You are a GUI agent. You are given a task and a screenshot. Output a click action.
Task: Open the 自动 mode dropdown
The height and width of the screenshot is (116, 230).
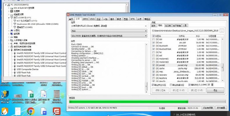[109, 31]
